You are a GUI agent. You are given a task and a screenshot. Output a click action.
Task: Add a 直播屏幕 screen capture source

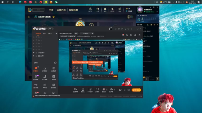[x=76, y=90]
